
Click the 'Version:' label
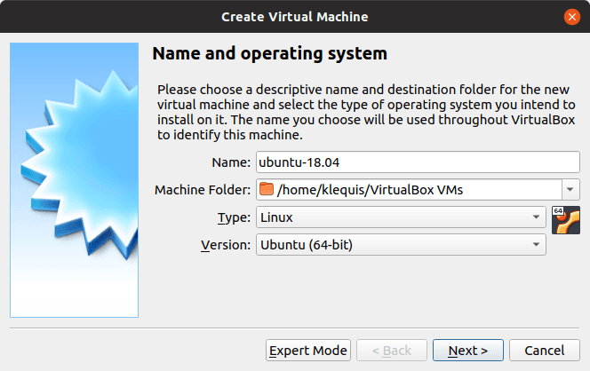[226, 245]
